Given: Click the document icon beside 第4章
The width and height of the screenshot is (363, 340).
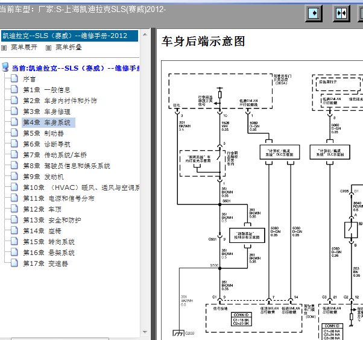Looking at the screenshot, I should [14, 122].
